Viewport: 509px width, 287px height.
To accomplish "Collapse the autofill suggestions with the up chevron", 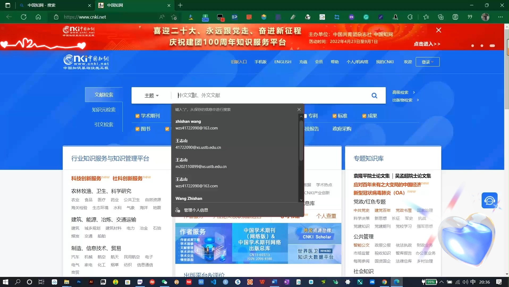I will [x=301, y=117].
